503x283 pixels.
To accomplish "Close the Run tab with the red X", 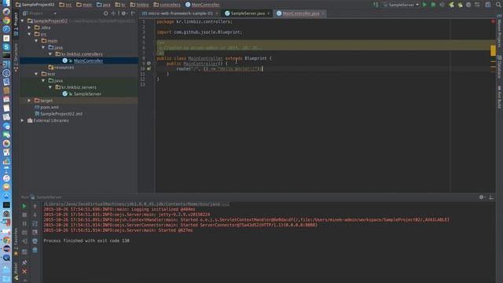I will click(x=24, y=271).
